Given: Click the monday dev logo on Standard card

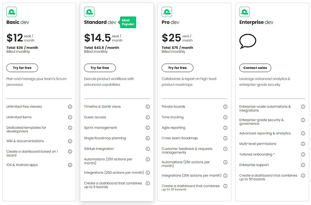Looking at the screenshot, I should 89,12.
